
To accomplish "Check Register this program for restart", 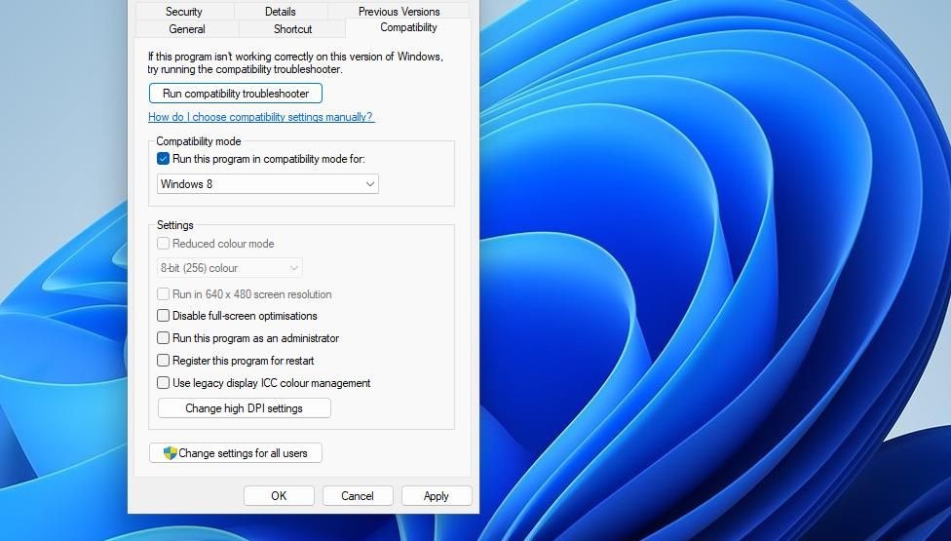I will point(163,361).
